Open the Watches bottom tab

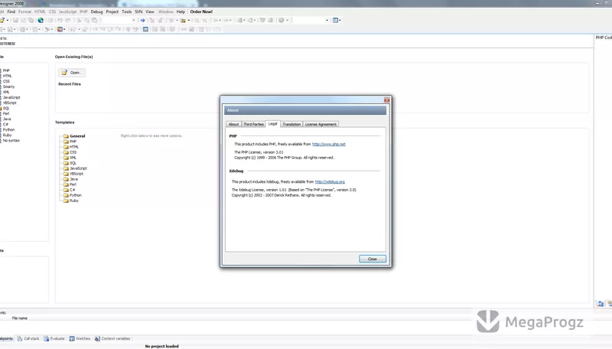80,338
